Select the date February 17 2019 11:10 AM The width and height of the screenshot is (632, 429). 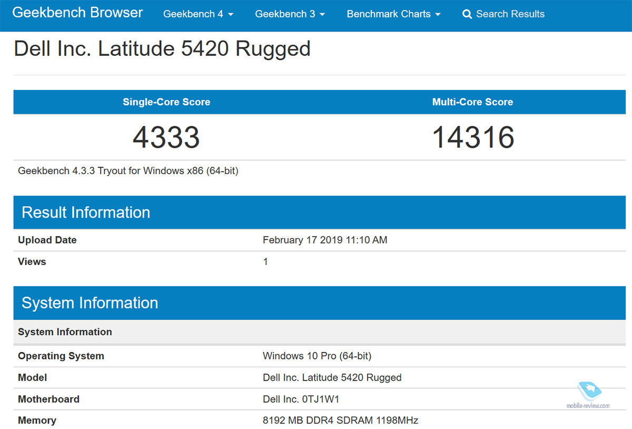(325, 240)
